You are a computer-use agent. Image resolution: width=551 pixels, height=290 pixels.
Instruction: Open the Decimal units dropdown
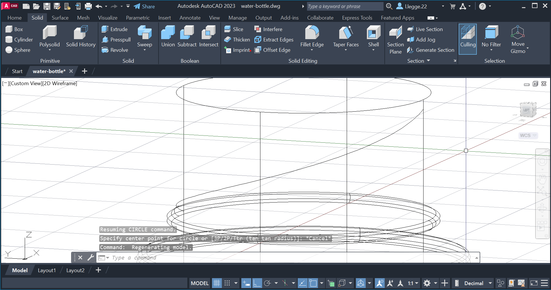pyautogui.click(x=490, y=283)
